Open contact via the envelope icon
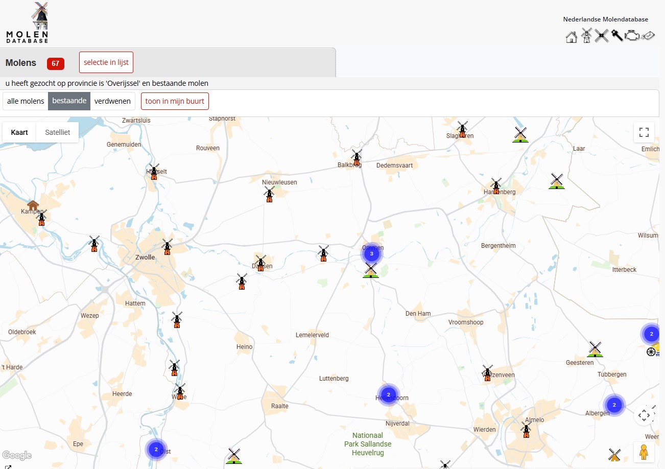The image size is (665, 469). [648, 36]
